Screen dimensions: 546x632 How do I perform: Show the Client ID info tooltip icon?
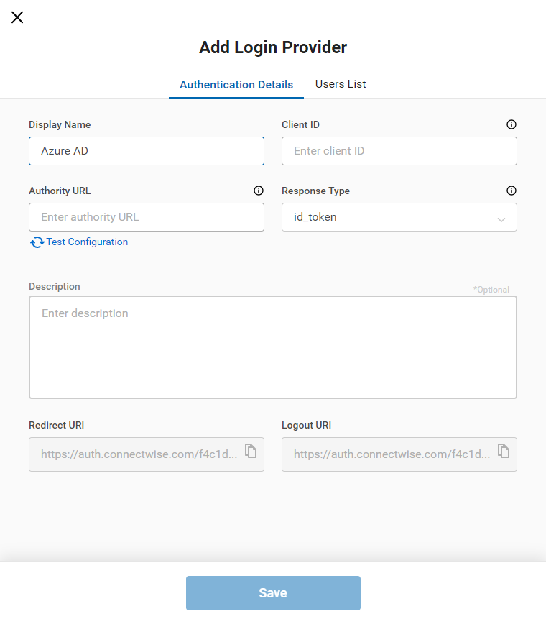tap(512, 124)
